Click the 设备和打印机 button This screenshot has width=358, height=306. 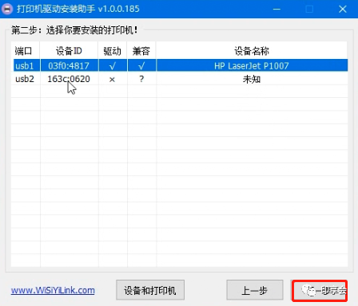150,290
